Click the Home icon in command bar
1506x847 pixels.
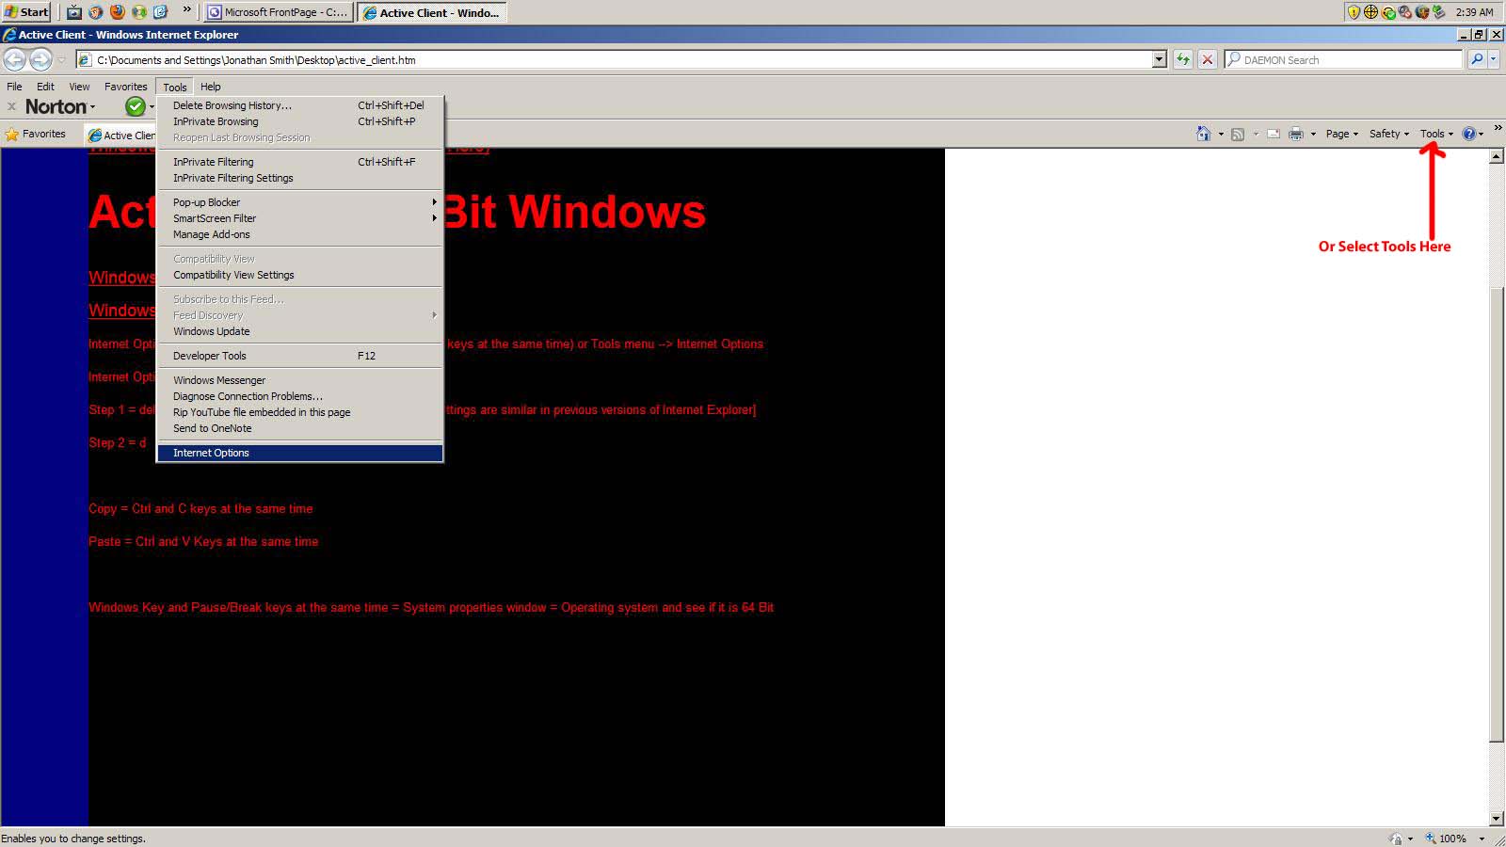tap(1203, 134)
